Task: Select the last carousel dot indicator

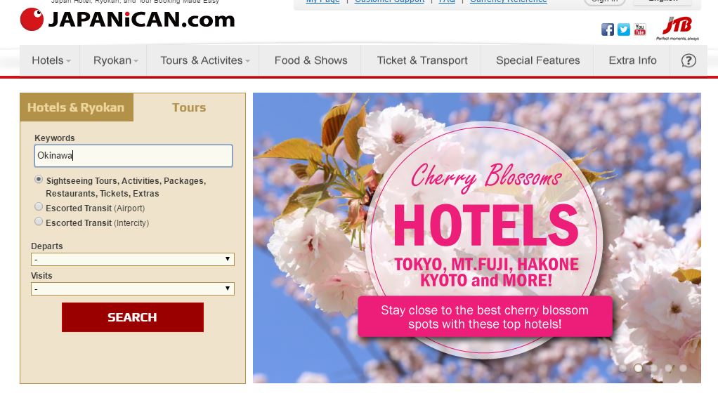Action: tap(683, 368)
